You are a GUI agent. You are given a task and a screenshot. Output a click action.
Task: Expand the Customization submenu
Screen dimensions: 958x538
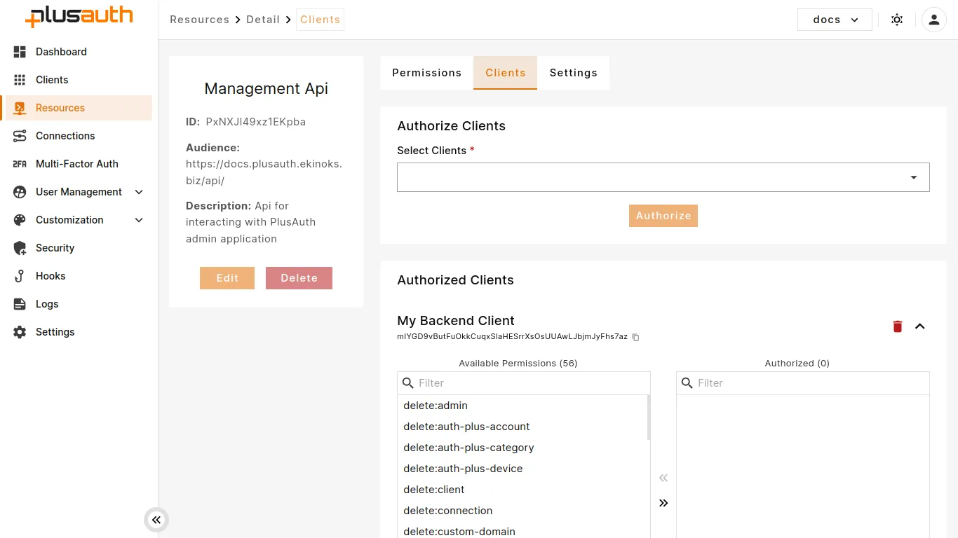click(79, 220)
